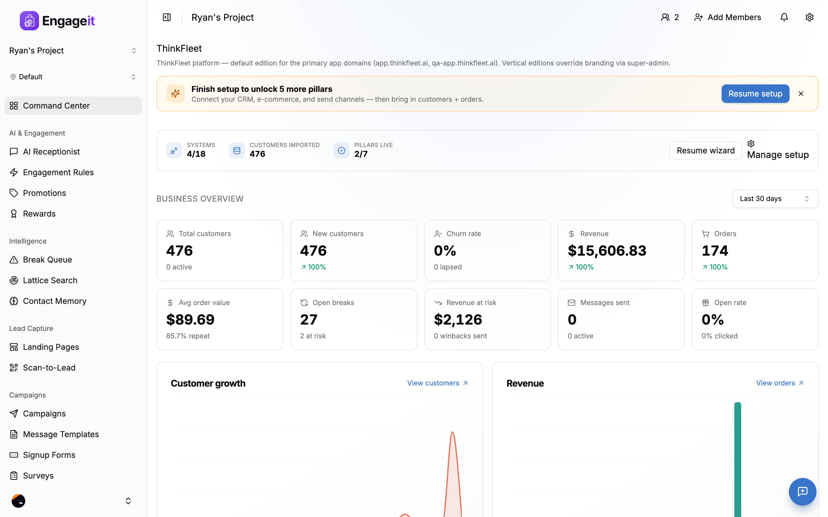
Task: Click the Resume wizard button
Action: pos(706,151)
